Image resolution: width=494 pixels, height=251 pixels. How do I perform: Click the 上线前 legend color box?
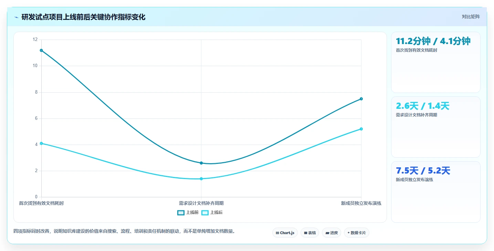[x=181, y=212]
